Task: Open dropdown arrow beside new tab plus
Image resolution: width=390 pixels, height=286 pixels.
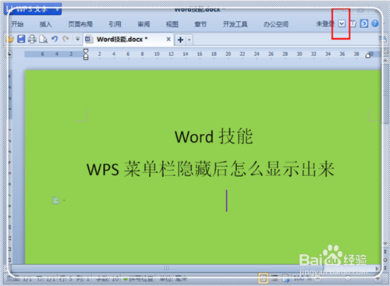Action: 190,40
